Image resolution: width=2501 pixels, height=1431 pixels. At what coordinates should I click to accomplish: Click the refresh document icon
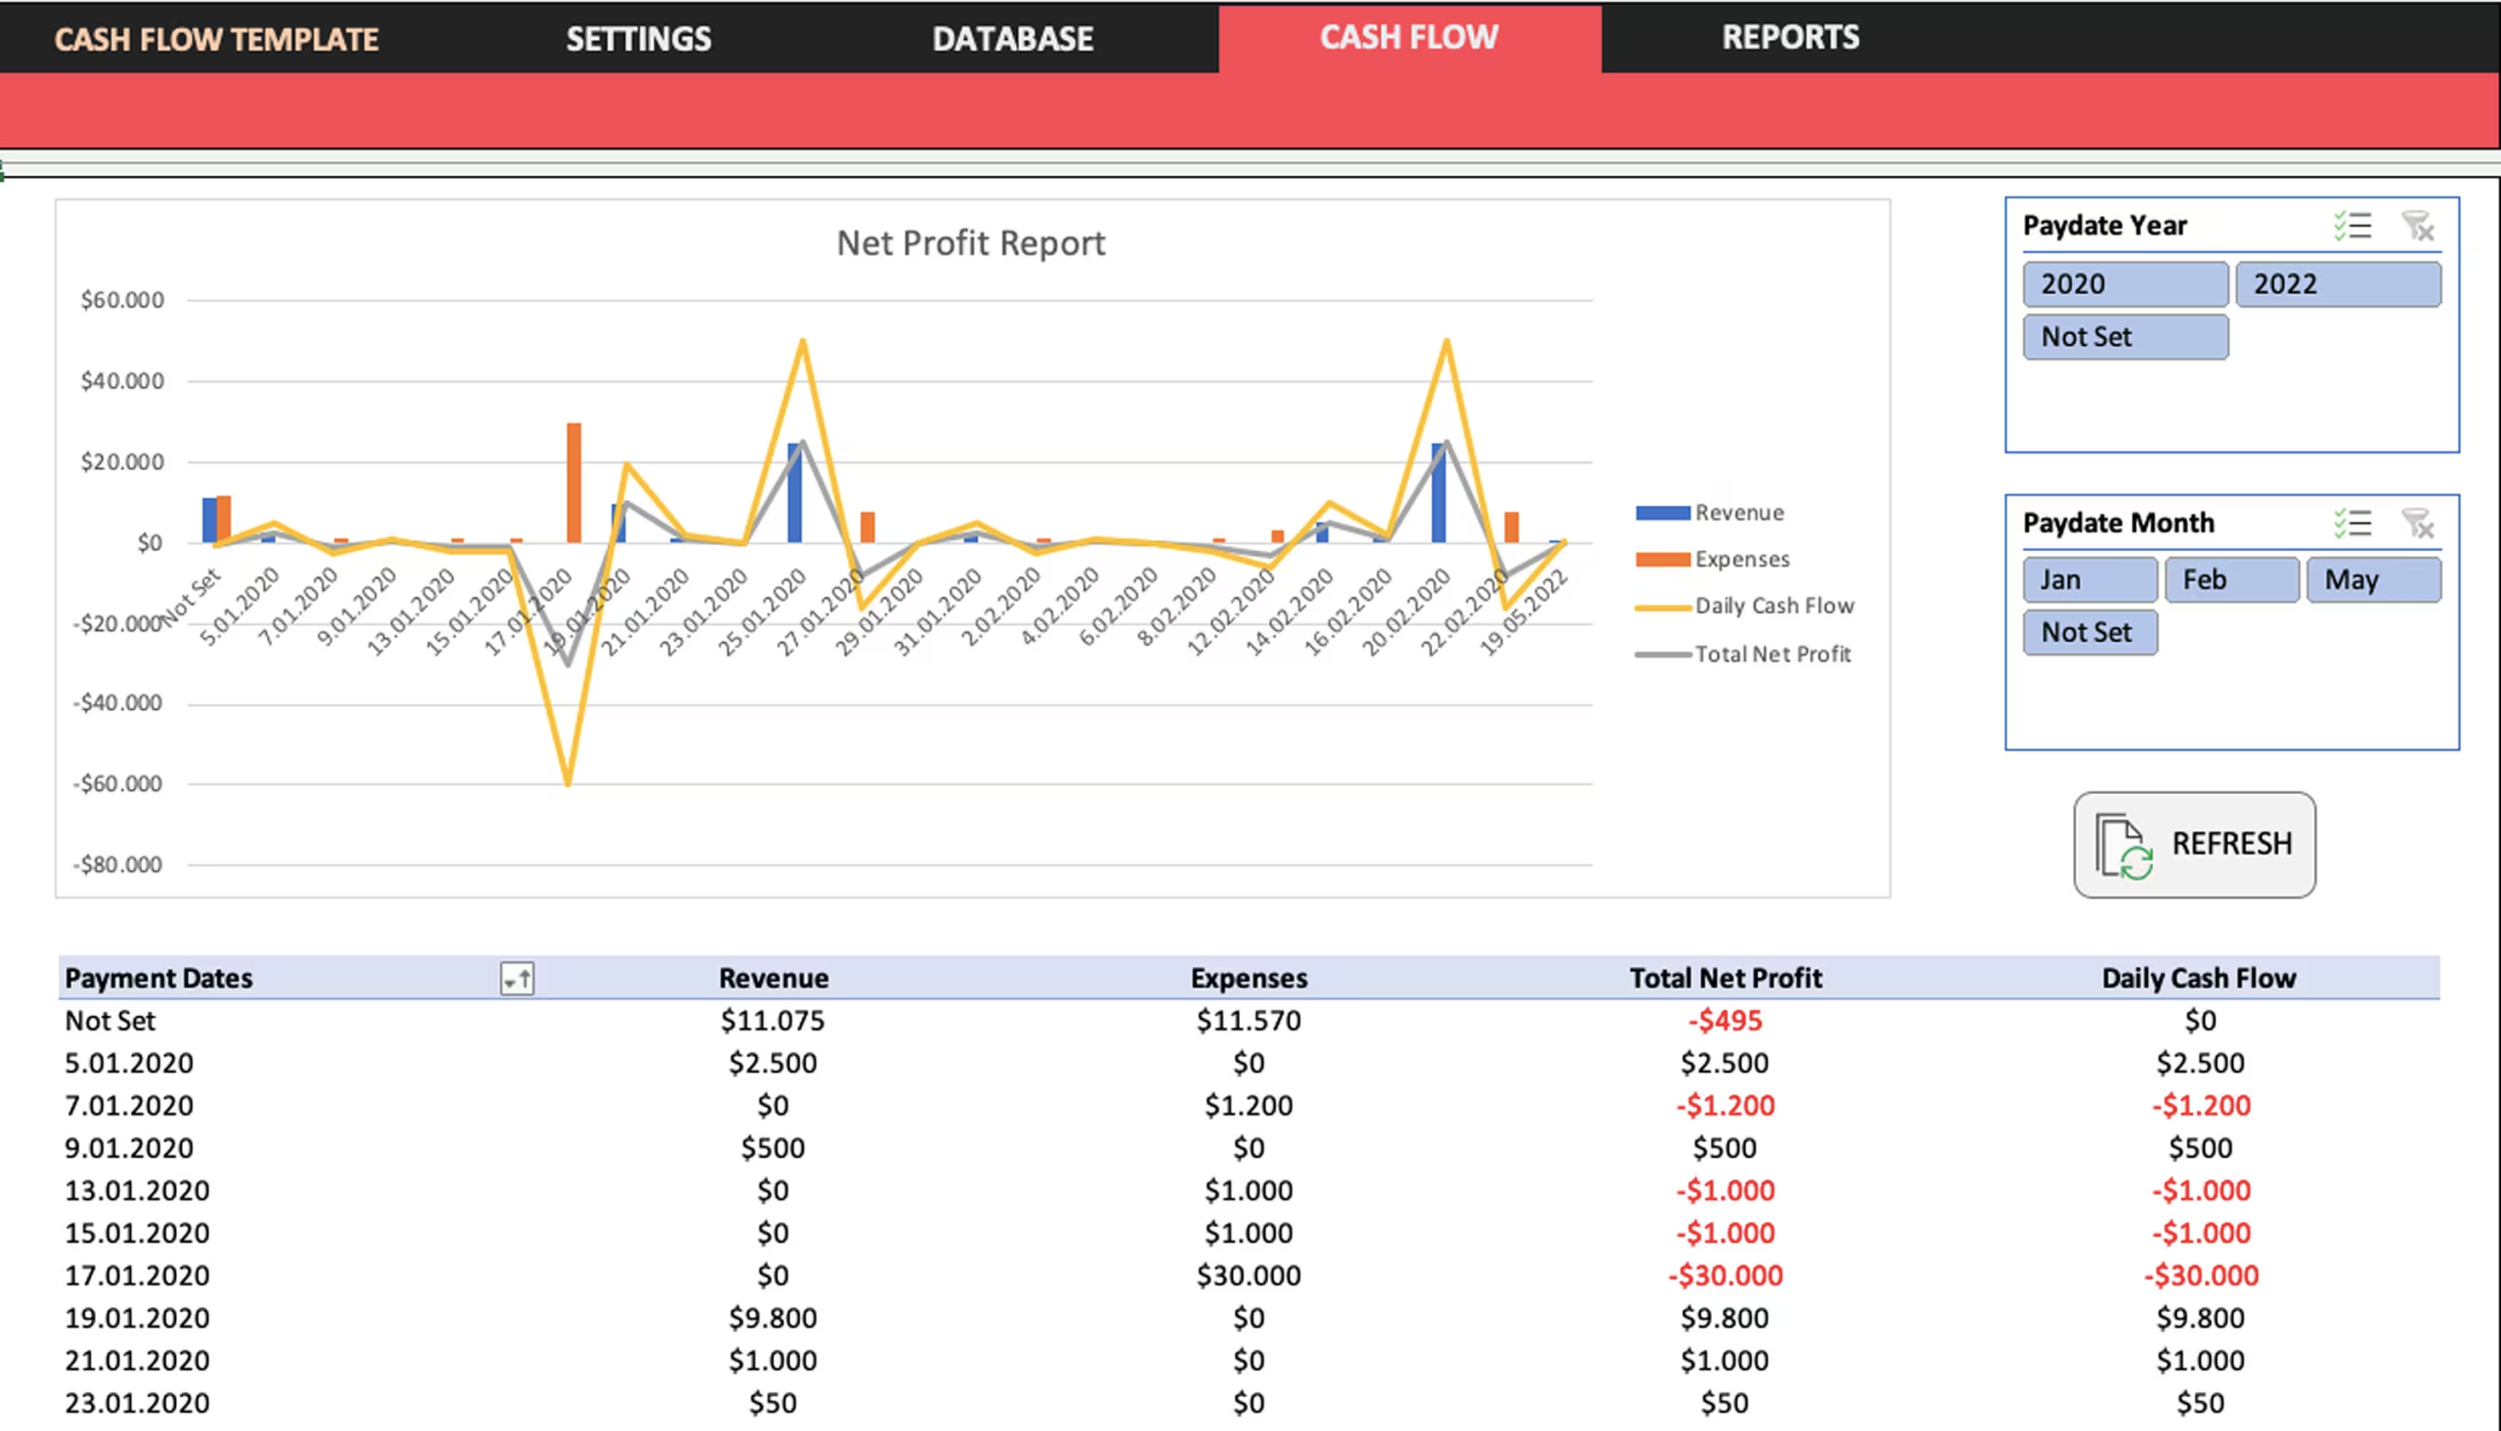(2123, 845)
